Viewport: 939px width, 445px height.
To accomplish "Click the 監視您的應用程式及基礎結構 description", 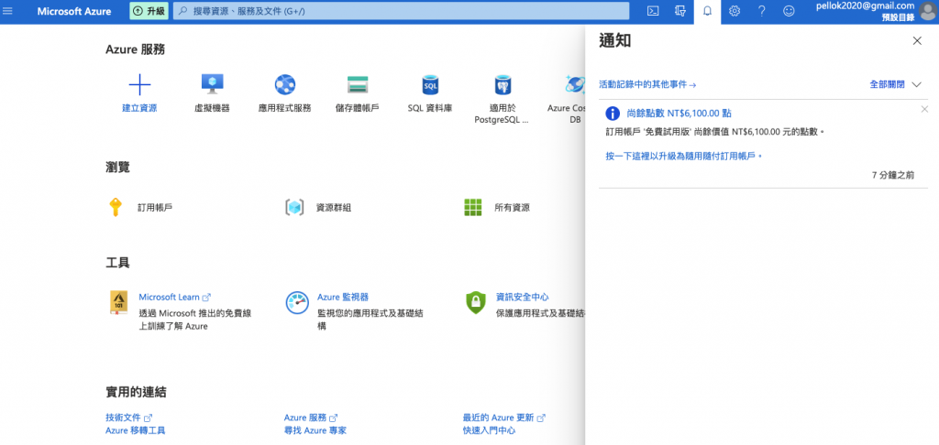I will pos(370,320).
